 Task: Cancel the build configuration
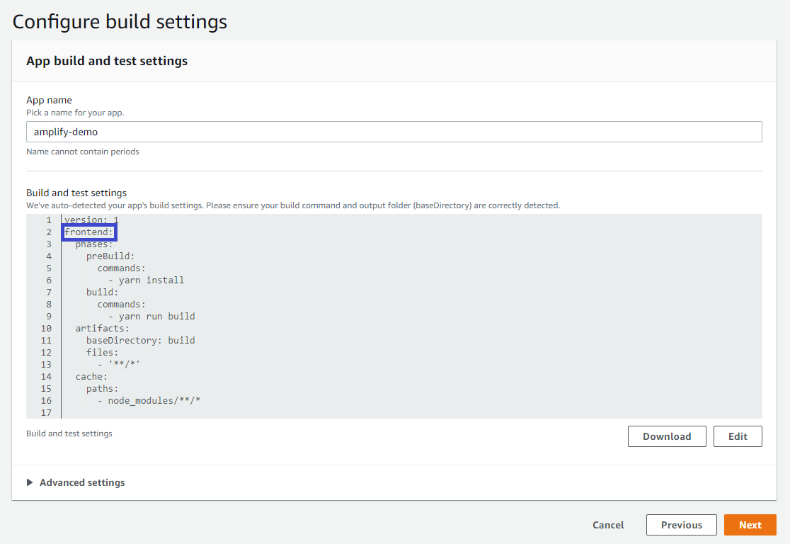pyautogui.click(x=608, y=525)
